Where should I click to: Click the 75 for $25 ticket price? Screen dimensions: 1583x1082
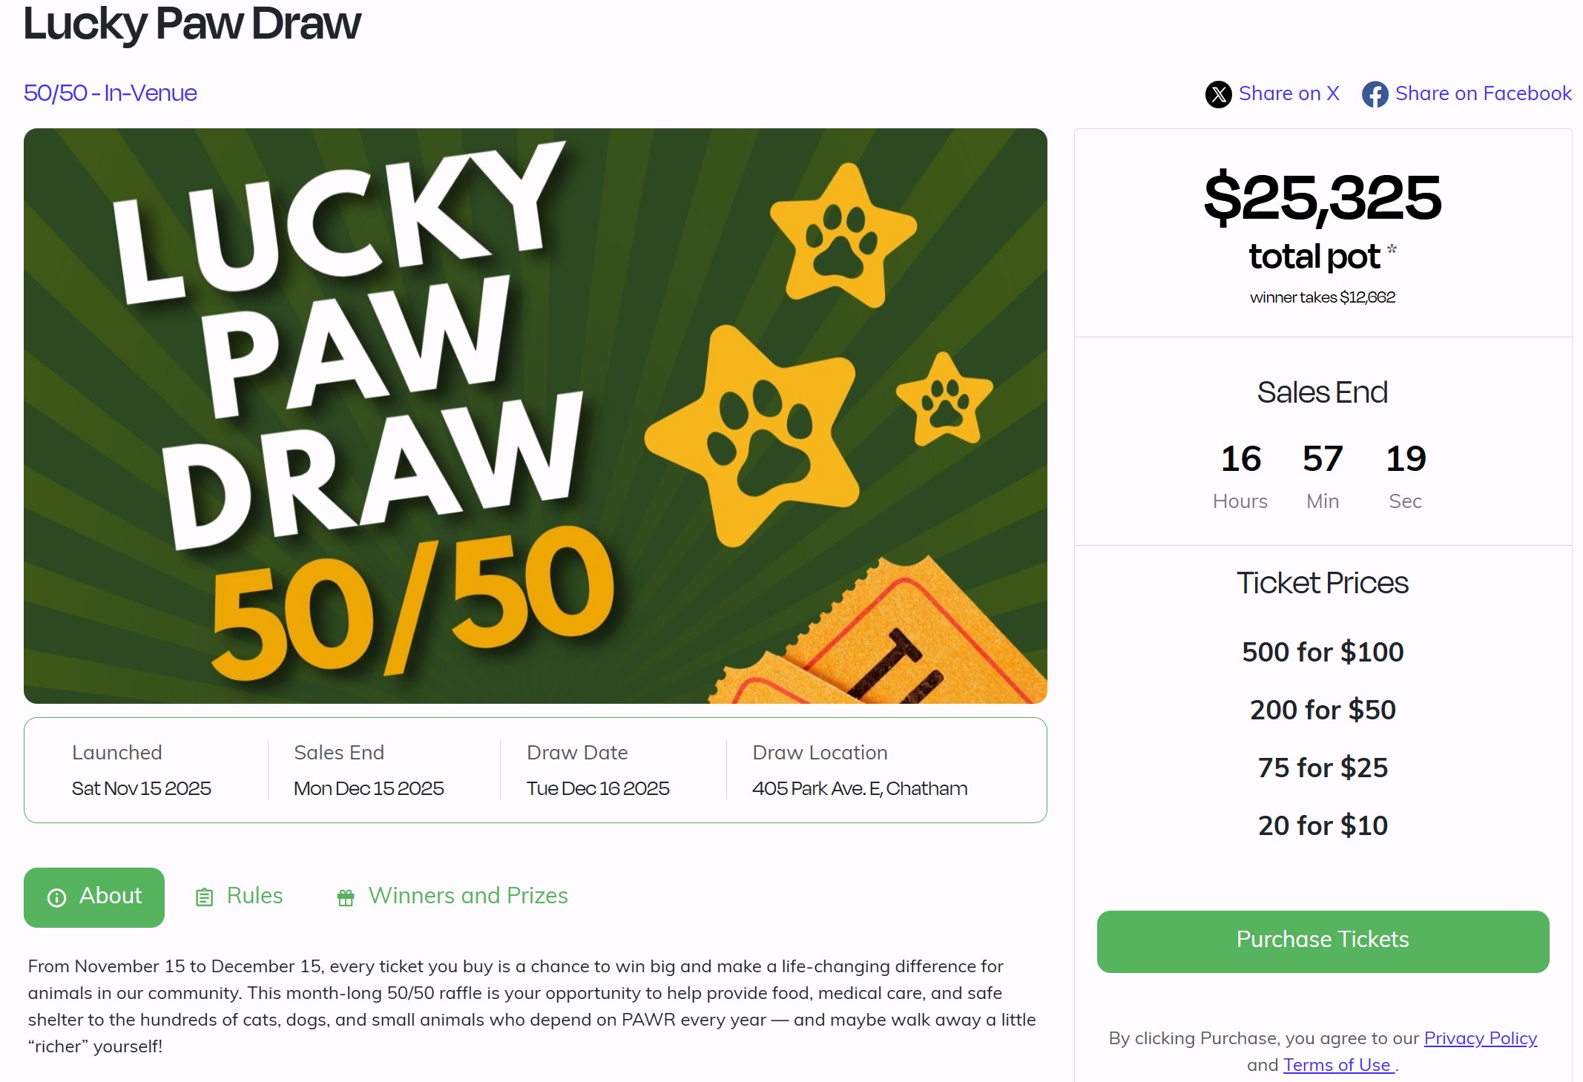(x=1323, y=768)
